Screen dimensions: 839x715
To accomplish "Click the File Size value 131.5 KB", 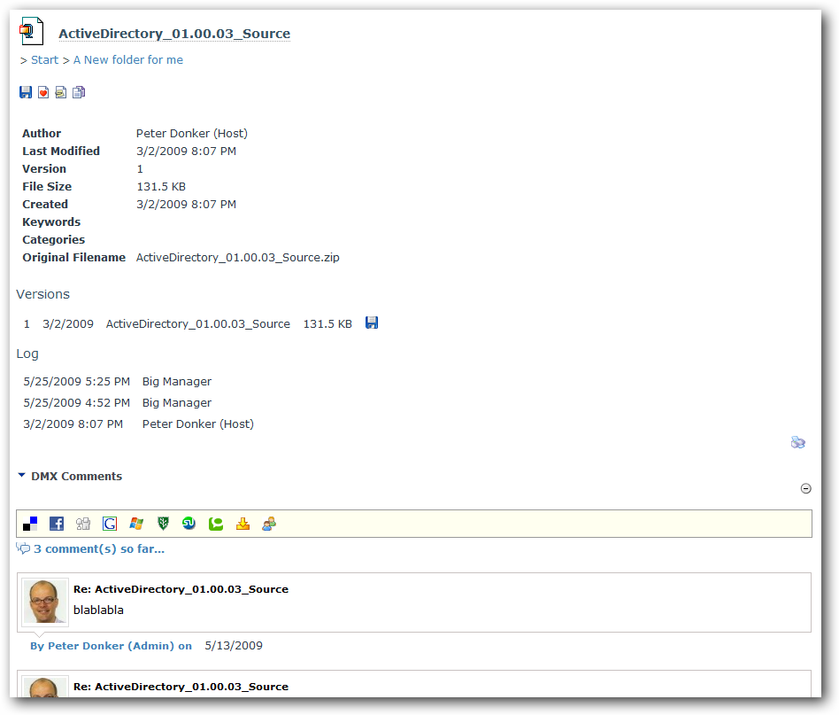I will pyautogui.click(x=161, y=186).
